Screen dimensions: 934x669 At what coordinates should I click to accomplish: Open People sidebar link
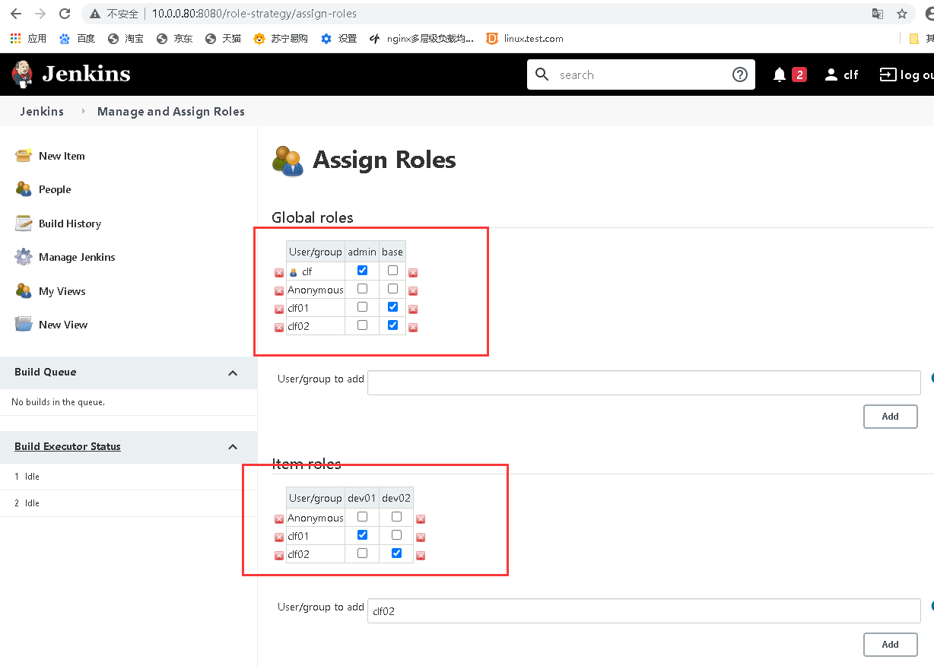(55, 189)
